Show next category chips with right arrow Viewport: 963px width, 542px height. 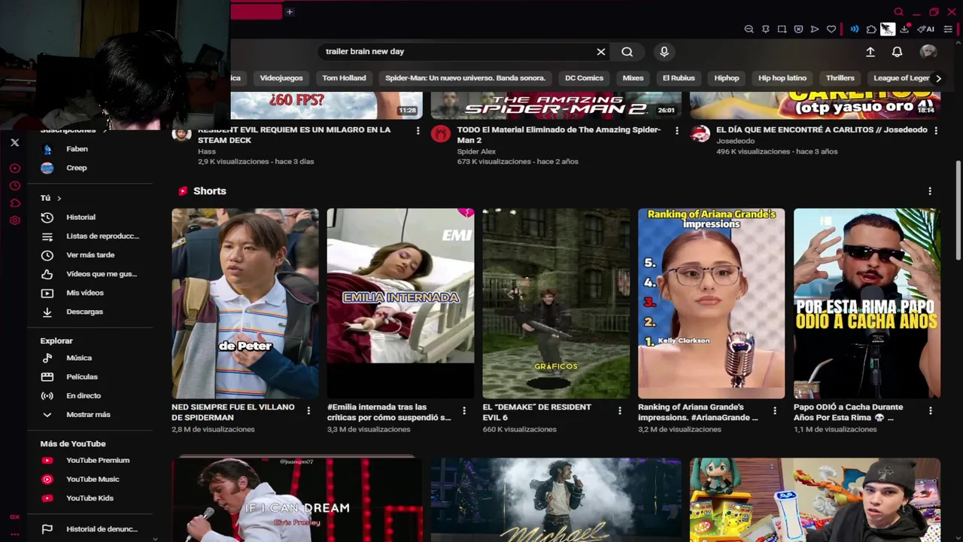[938, 78]
